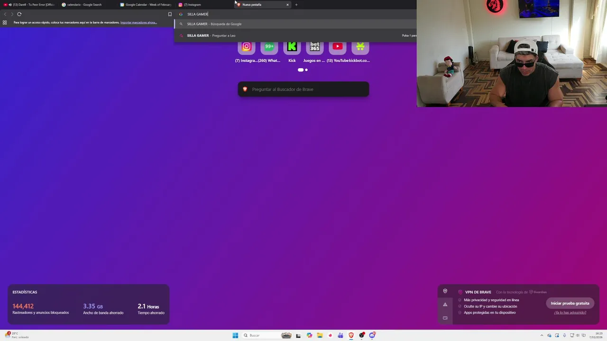Switch to the Darell Tu Peor Error tab

29,5
